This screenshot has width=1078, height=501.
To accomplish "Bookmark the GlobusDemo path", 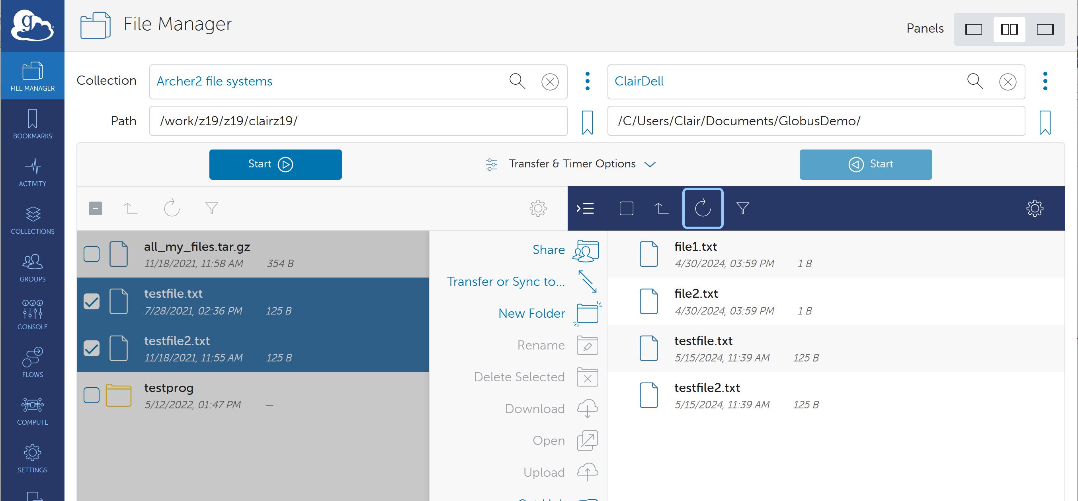I will (1045, 122).
